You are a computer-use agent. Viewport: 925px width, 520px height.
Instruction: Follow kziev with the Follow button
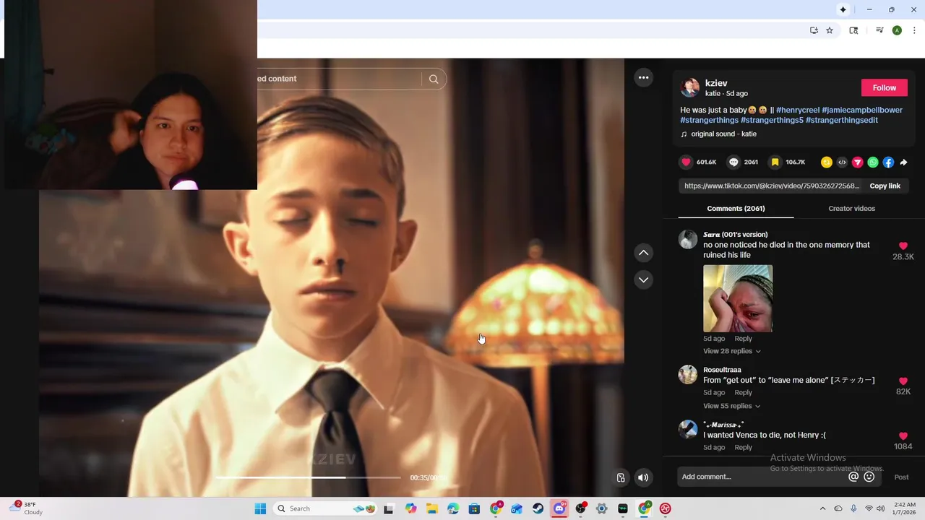click(x=884, y=87)
